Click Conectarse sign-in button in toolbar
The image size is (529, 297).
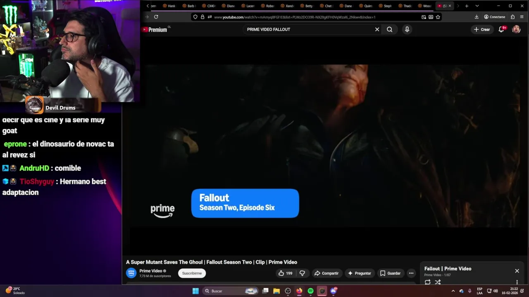[494, 17]
